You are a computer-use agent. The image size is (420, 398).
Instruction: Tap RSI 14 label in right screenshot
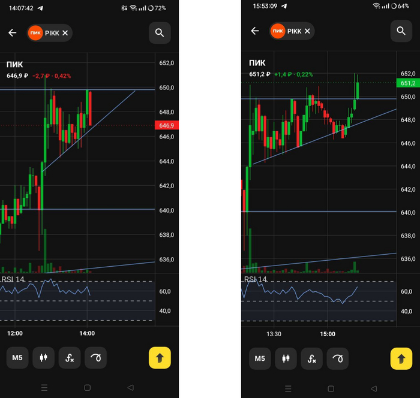[255, 279]
